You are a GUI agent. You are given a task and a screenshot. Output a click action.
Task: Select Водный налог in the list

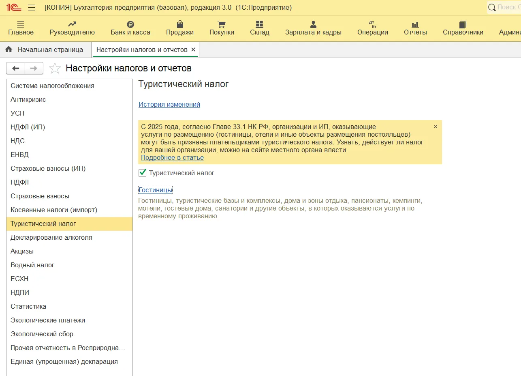click(x=69, y=265)
